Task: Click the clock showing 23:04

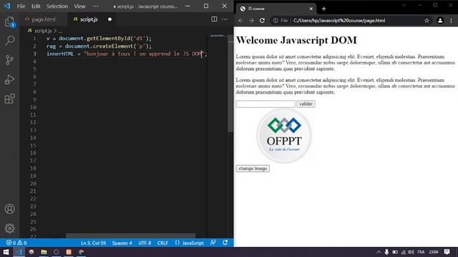Action: pyautogui.click(x=434, y=252)
